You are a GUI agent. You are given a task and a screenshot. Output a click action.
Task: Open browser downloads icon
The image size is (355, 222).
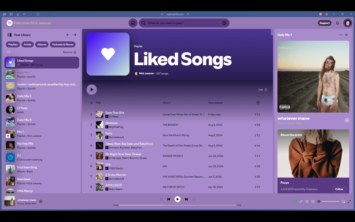point(18,14)
